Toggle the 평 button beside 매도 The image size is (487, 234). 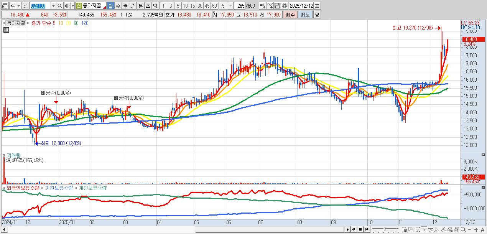click(x=317, y=15)
